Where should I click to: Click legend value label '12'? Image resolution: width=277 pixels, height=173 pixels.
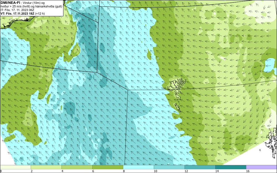tap(186, 171)
